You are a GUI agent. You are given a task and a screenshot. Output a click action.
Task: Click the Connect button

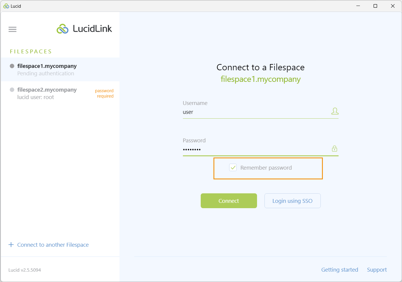(x=229, y=201)
